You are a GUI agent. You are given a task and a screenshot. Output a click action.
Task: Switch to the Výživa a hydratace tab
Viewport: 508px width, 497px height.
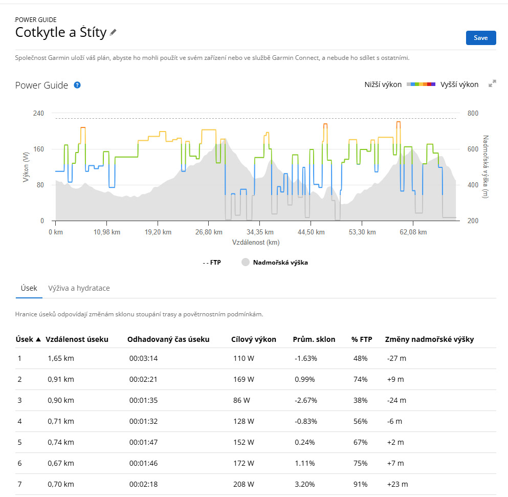pos(79,288)
